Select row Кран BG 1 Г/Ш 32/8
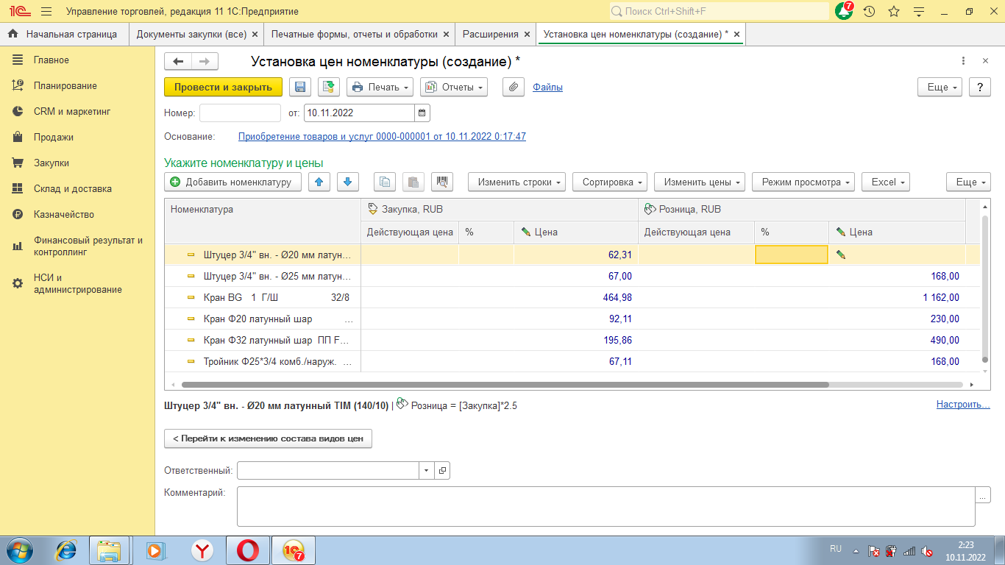 263,297
